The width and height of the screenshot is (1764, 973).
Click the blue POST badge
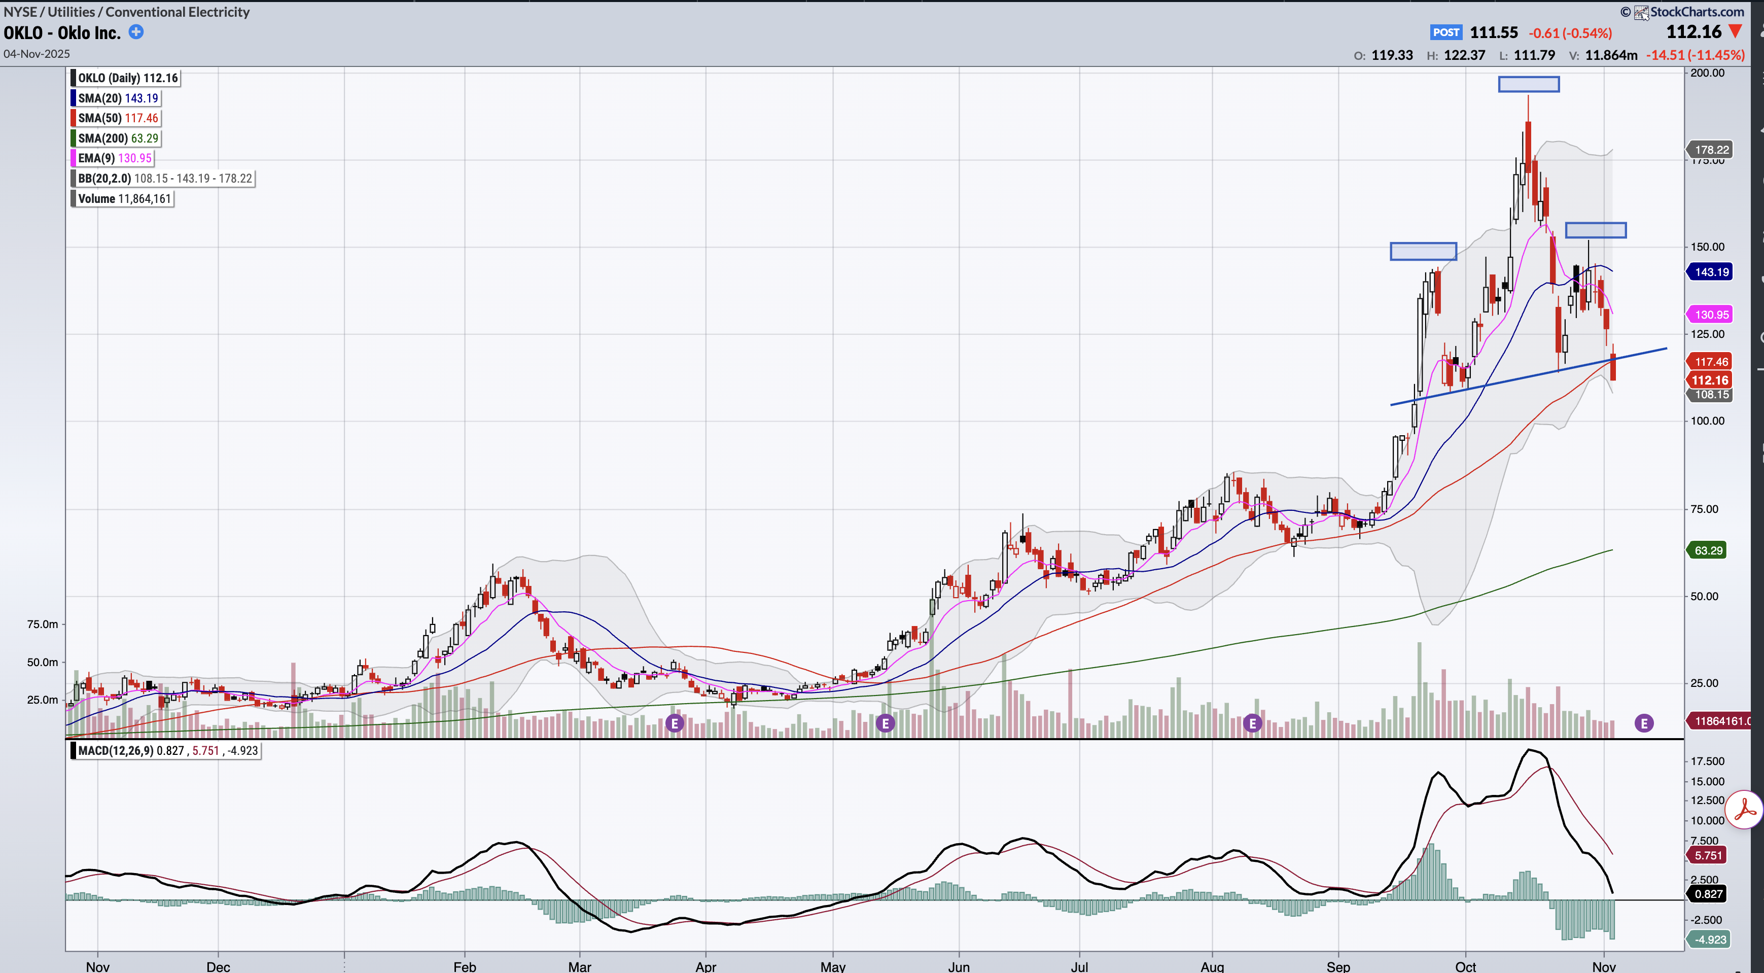click(x=1445, y=32)
